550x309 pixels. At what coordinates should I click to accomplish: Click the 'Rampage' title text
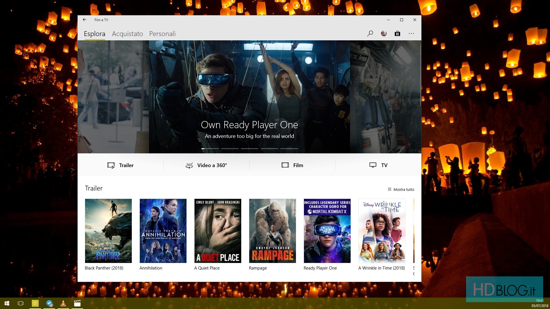258,268
